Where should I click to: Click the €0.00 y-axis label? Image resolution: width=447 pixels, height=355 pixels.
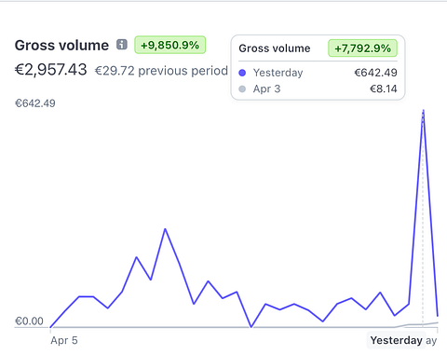(x=29, y=321)
